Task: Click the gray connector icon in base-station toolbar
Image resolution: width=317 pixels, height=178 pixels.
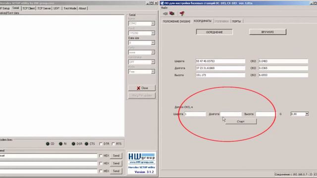Action: pos(165,13)
